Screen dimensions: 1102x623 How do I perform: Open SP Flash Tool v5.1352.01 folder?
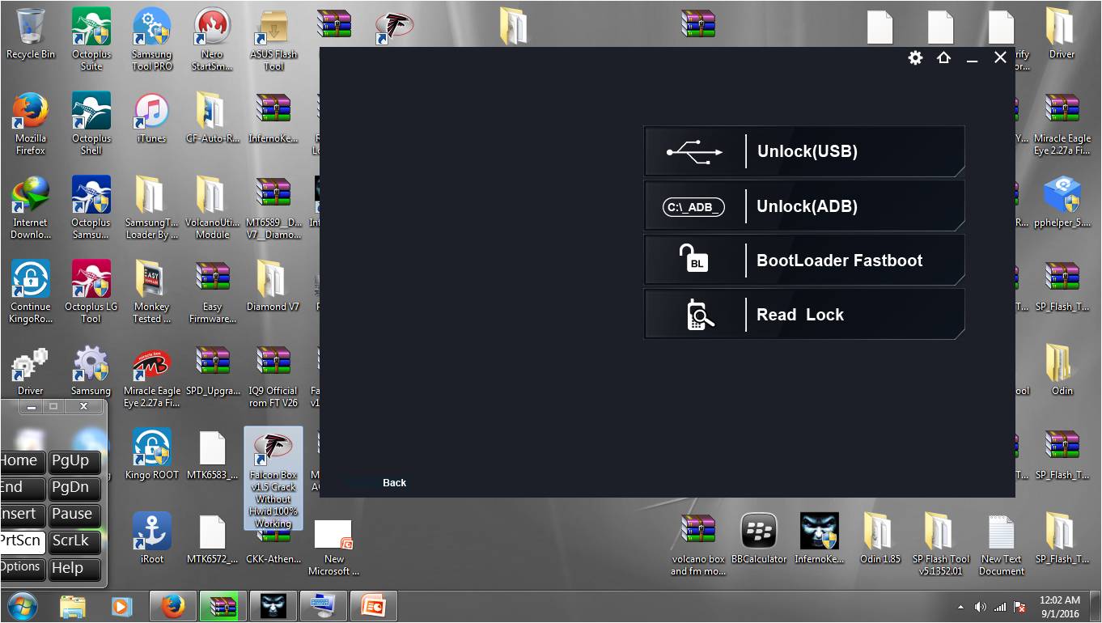941,545
